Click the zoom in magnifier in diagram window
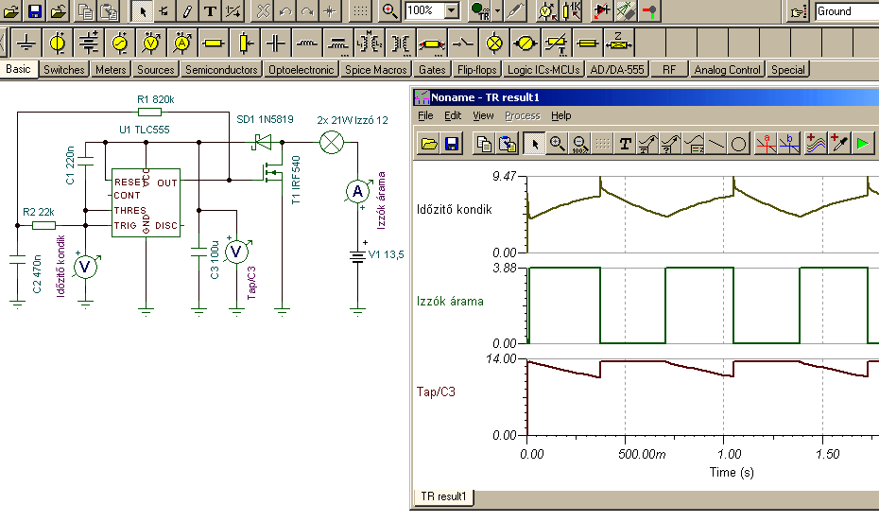 [558, 144]
